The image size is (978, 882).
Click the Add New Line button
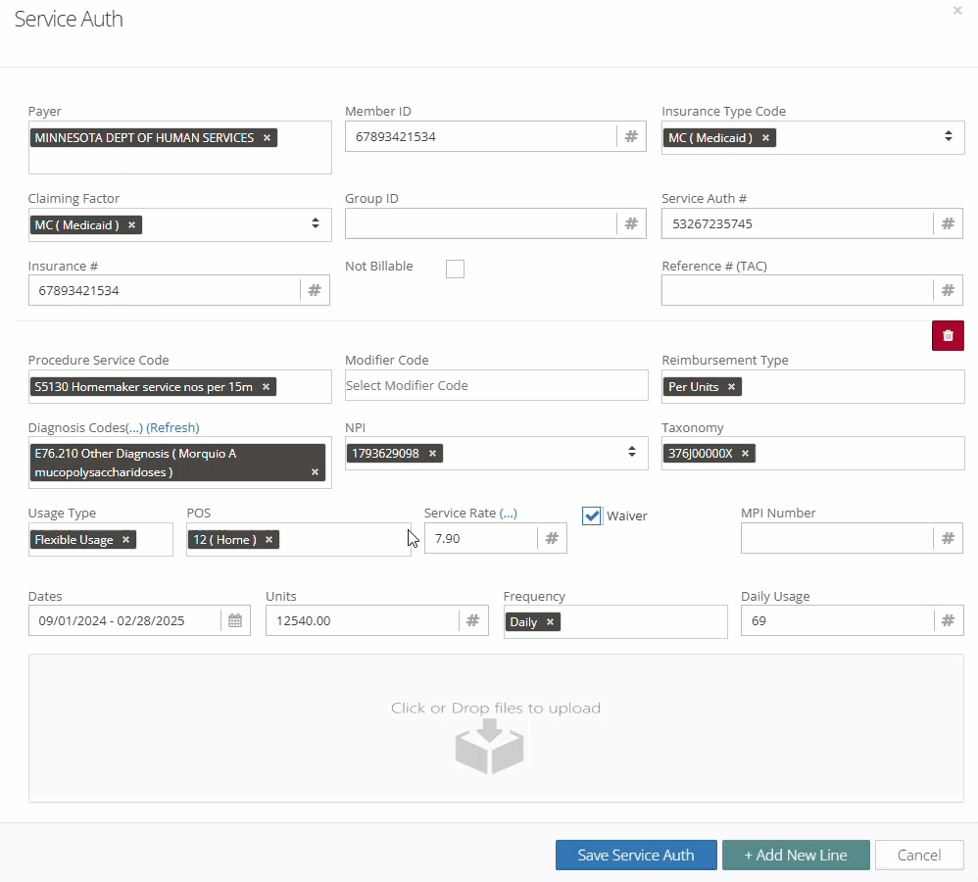796,855
